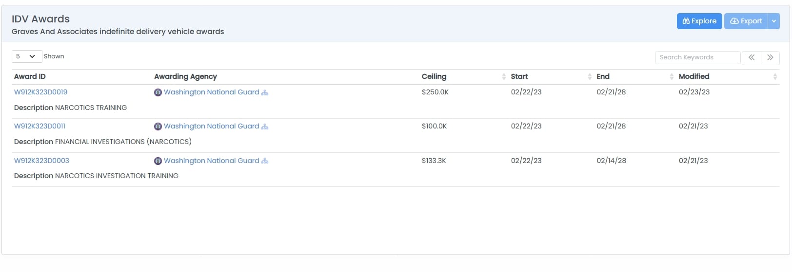Image resolution: width=792 pixels, height=272 pixels.
Task: Open award W912K323D0011 link
Action: (x=40, y=126)
